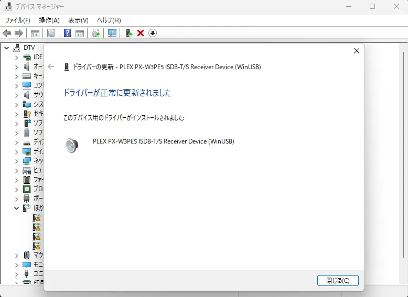Viewport: 408px width, 297px height.
Task: Open the 操作(A) menu
Action: [49, 20]
